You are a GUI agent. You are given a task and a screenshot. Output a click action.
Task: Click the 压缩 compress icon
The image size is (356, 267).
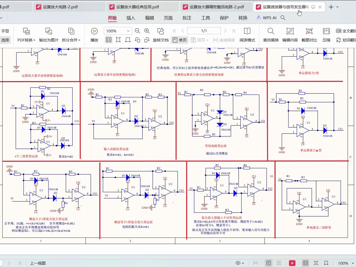pos(326,31)
